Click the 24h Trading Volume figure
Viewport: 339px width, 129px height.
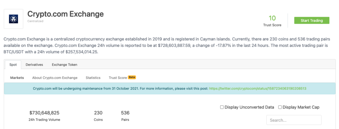point(44,113)
